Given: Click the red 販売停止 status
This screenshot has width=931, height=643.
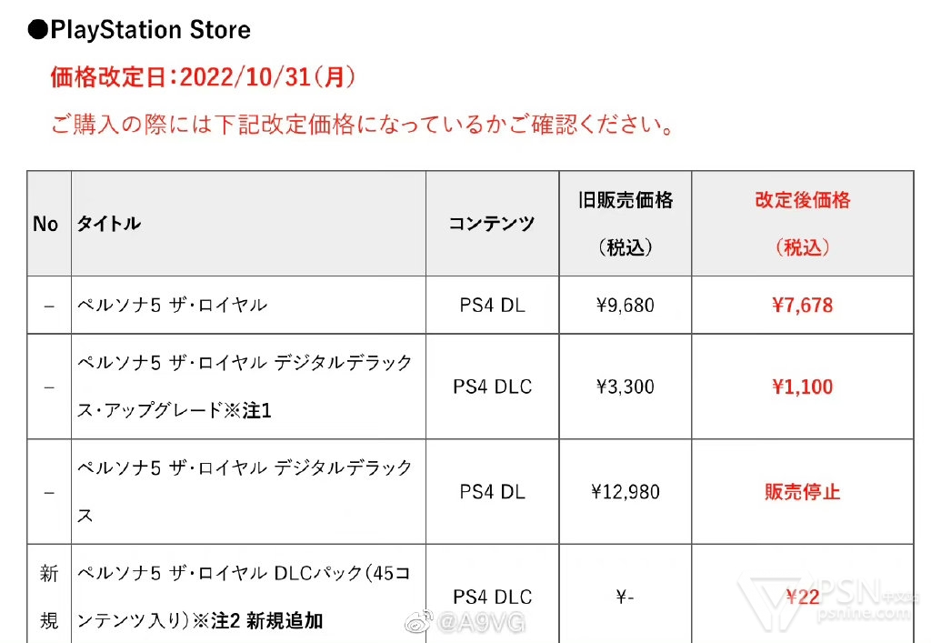Looking at the screenshot, I should click(803, 492).
